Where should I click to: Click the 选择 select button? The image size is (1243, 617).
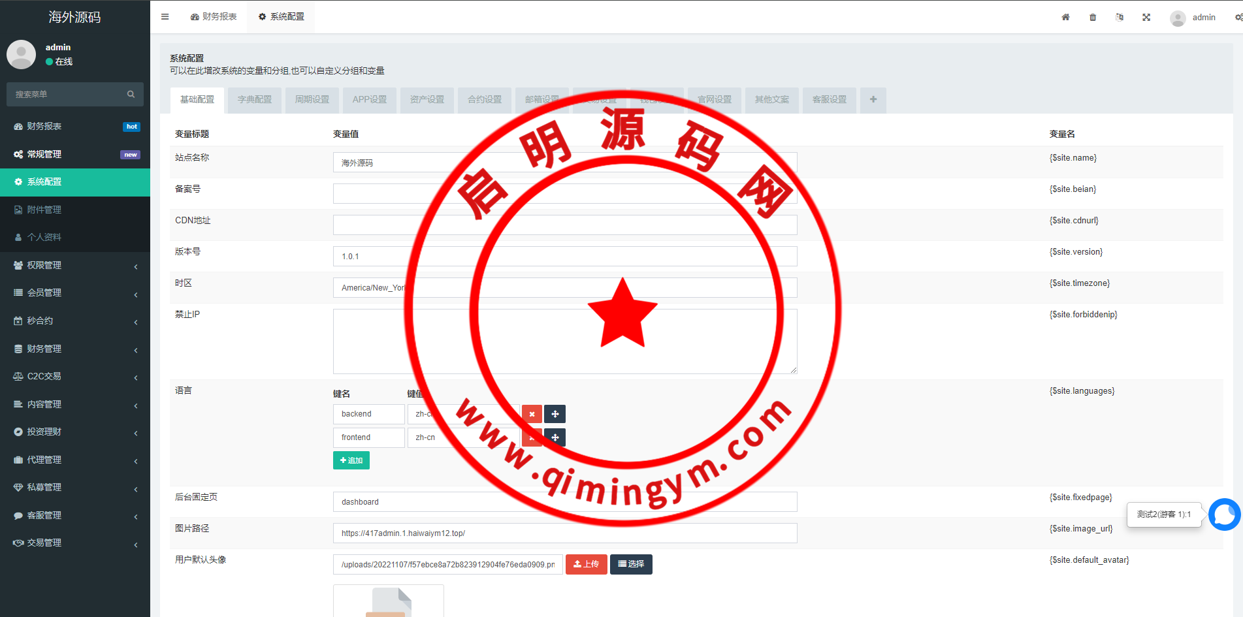point(631,564)
